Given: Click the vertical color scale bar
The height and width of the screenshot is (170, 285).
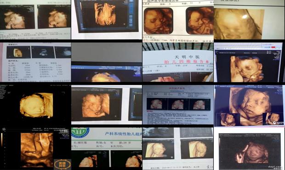Looking at the screenshot, I should (2, 140).
